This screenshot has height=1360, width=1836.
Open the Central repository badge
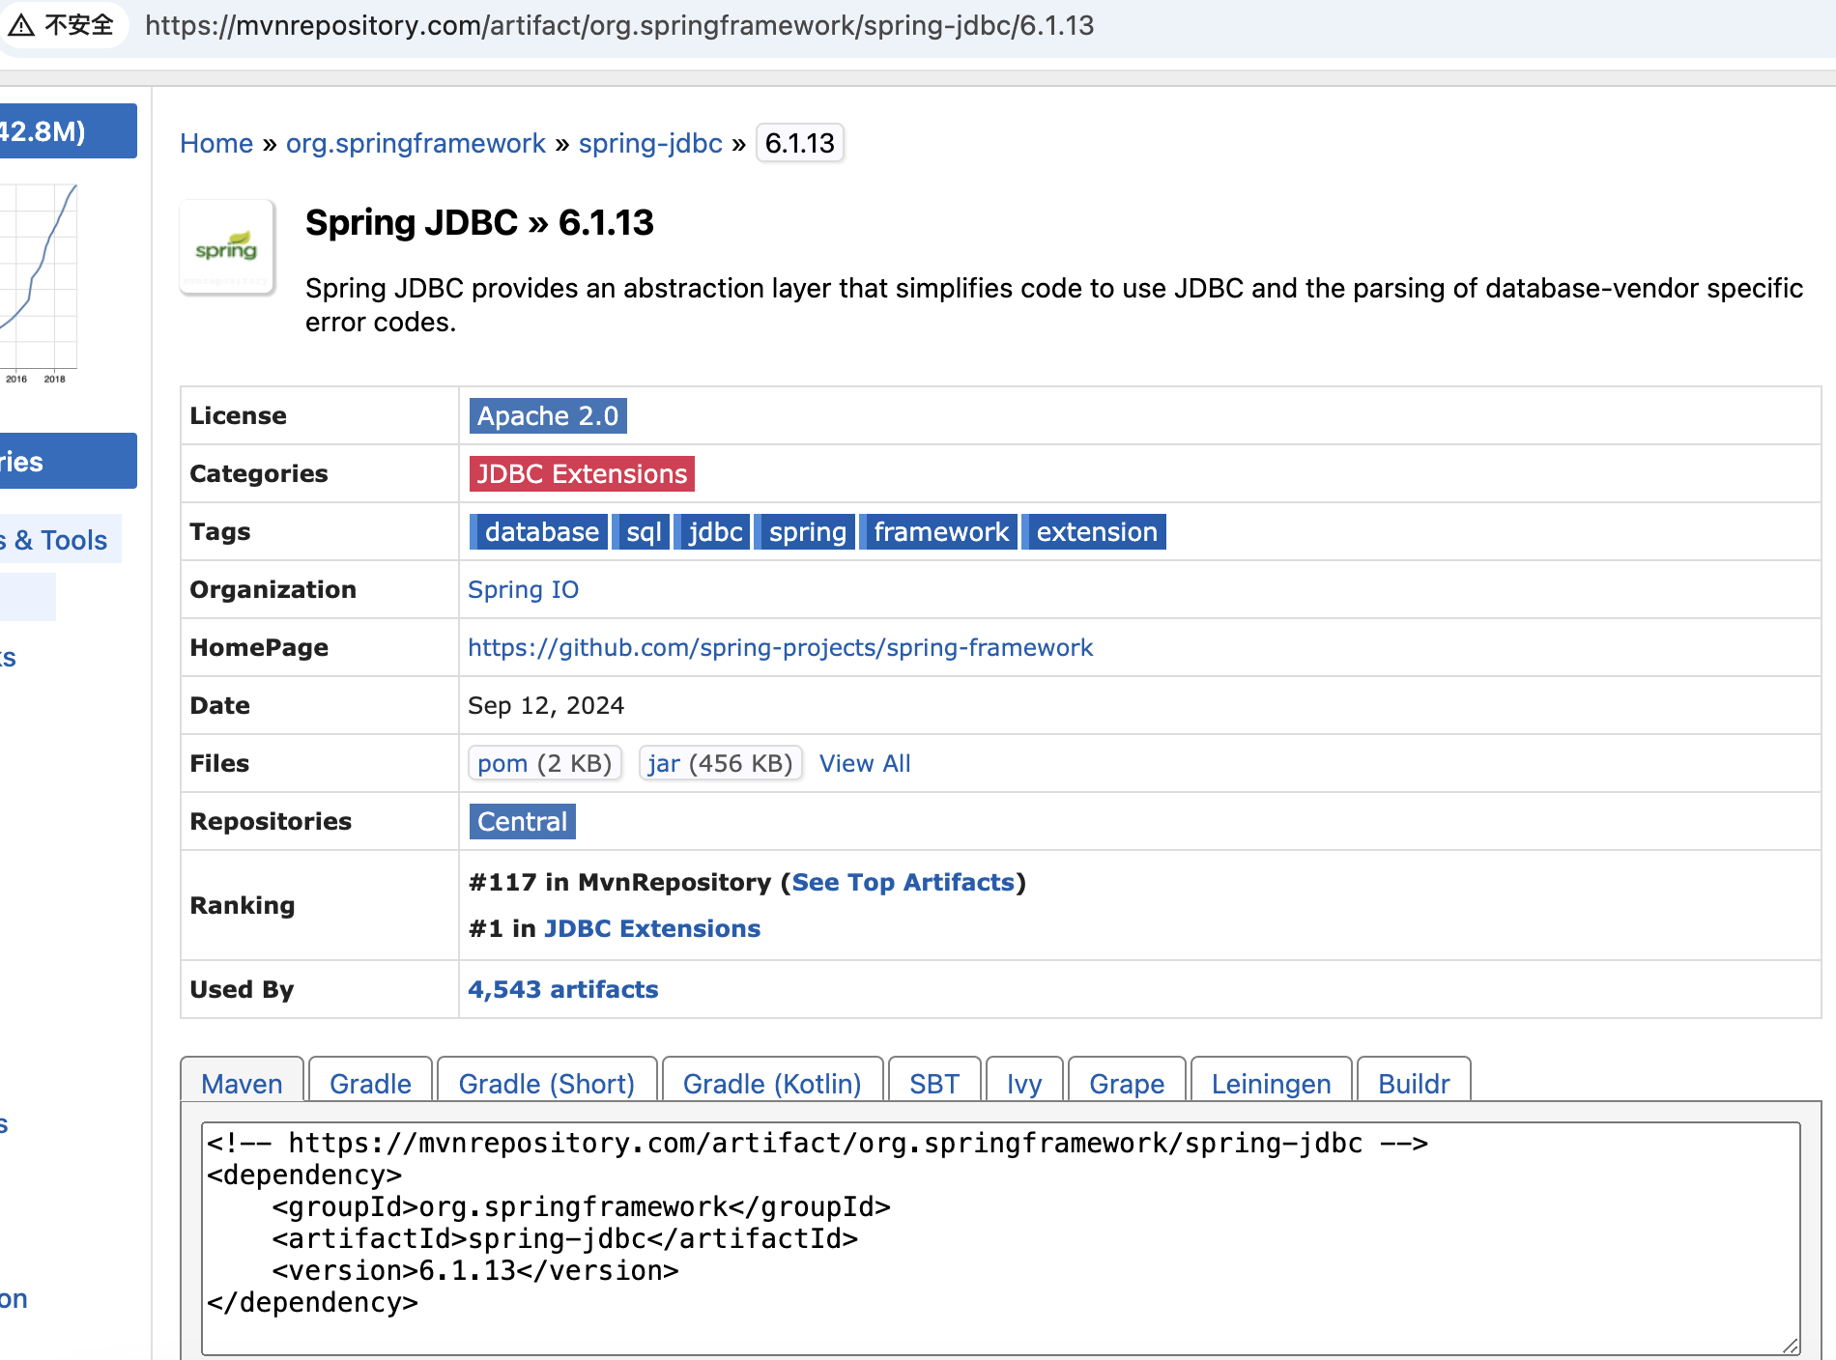522,822
